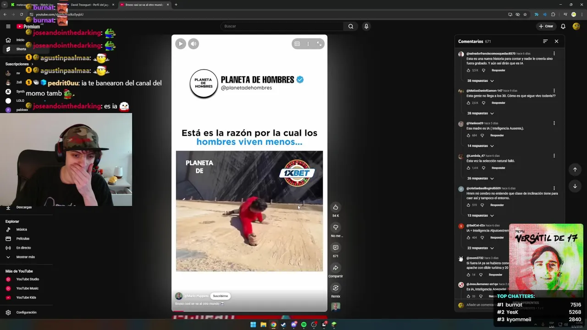This screenshot has width=587, height=330.
Task: Open Mario Puppeto channel avatar
Action: click(179, 296)
